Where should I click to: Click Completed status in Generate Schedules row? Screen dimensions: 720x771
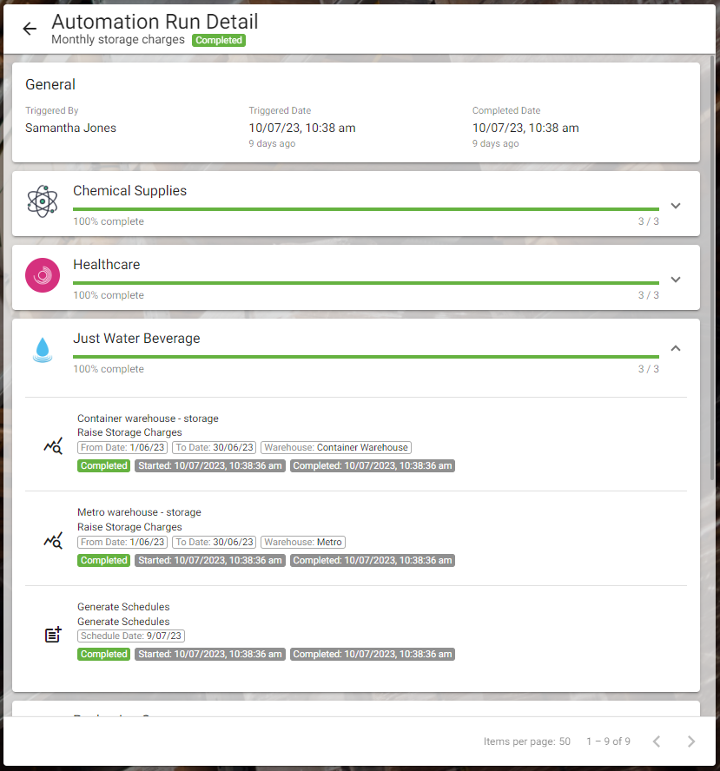click(103, 654)
